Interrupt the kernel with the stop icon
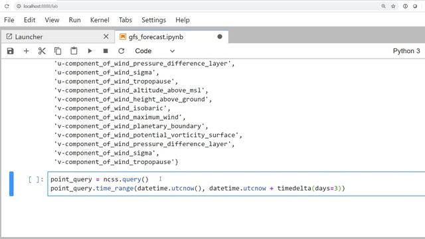This screenshot has height=239, width=425. 106,51
